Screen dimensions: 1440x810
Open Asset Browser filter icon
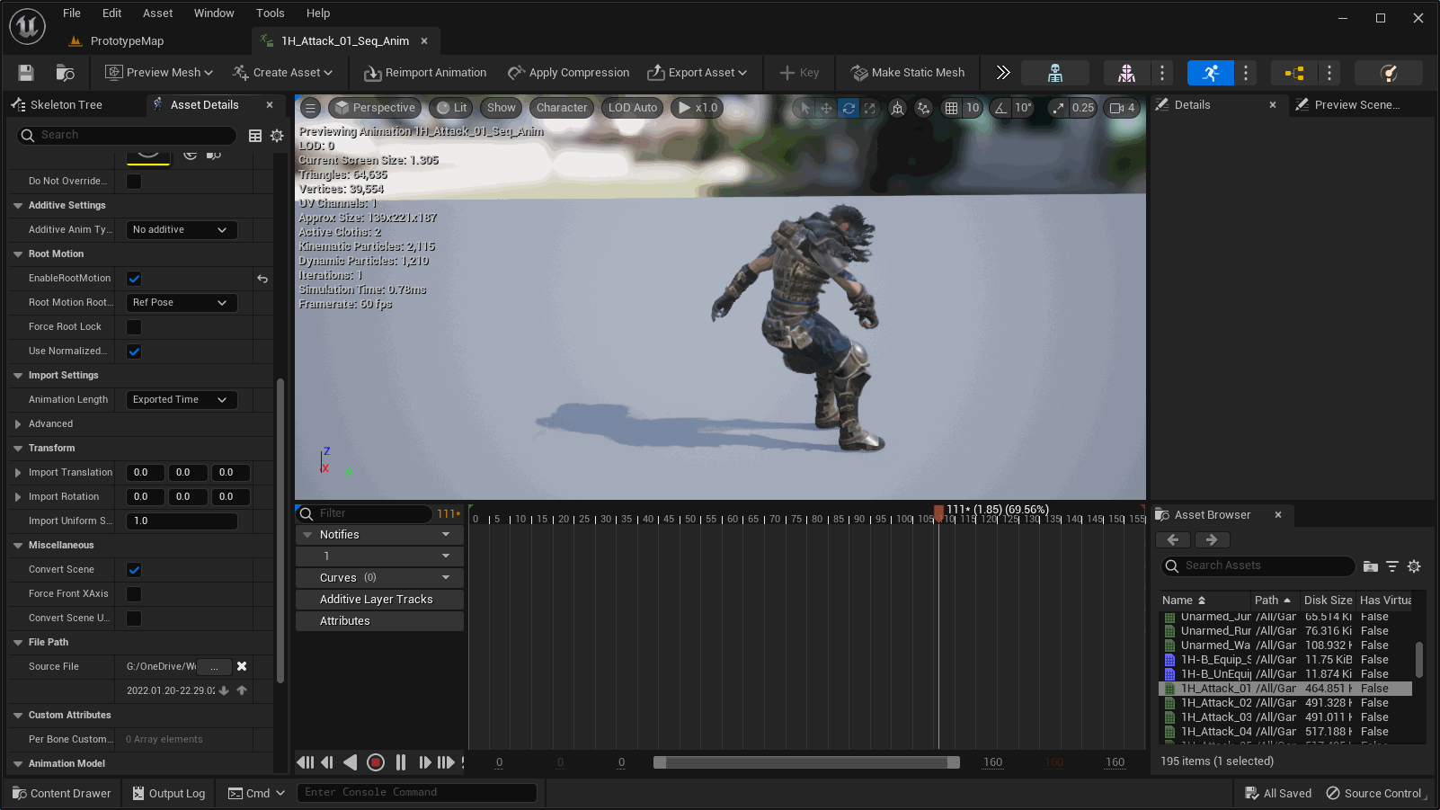click(x=1392, y=566)
